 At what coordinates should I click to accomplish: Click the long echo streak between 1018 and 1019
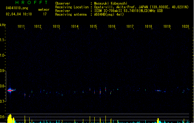(158, 91)
